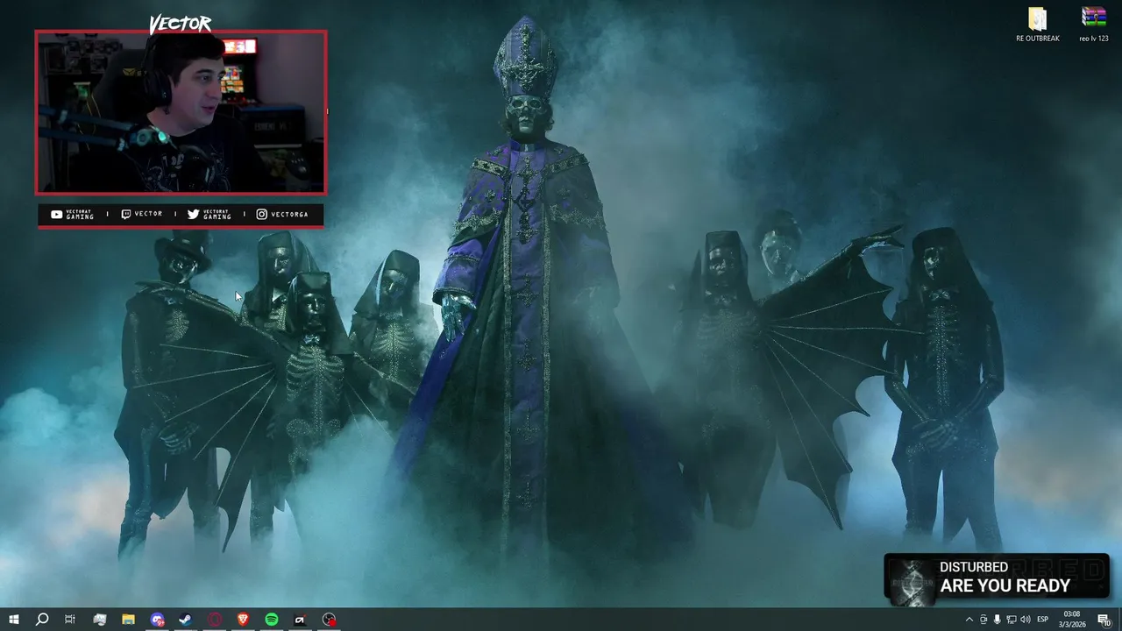The width and height of the screenshot is (1122, 631).
Task: Switch the ESP input language indicator
Action: point(1043,620)
